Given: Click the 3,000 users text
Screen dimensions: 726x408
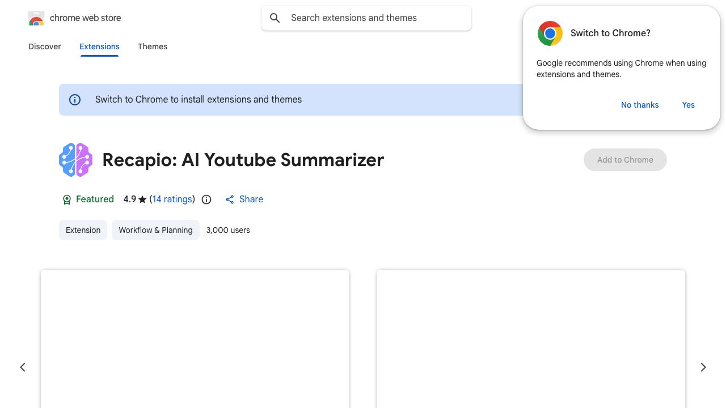Looking at the screenshot, I should pyautogui.click(x=228, y=230).
